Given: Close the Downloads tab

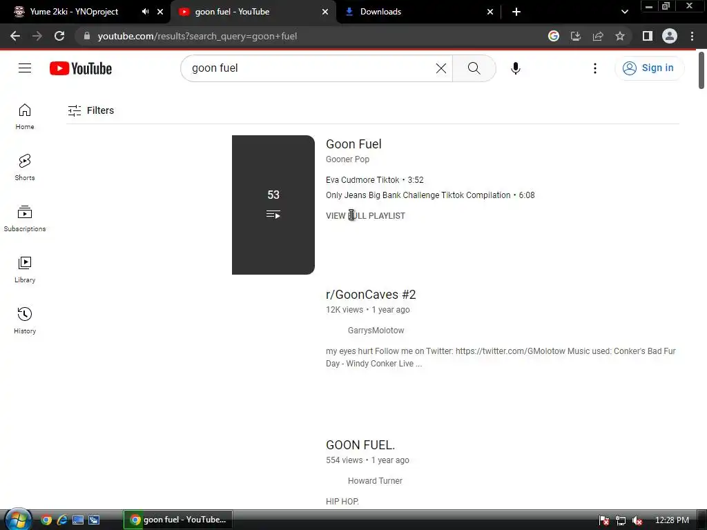Looking at the screenshot, I should (x=490, y=12).
